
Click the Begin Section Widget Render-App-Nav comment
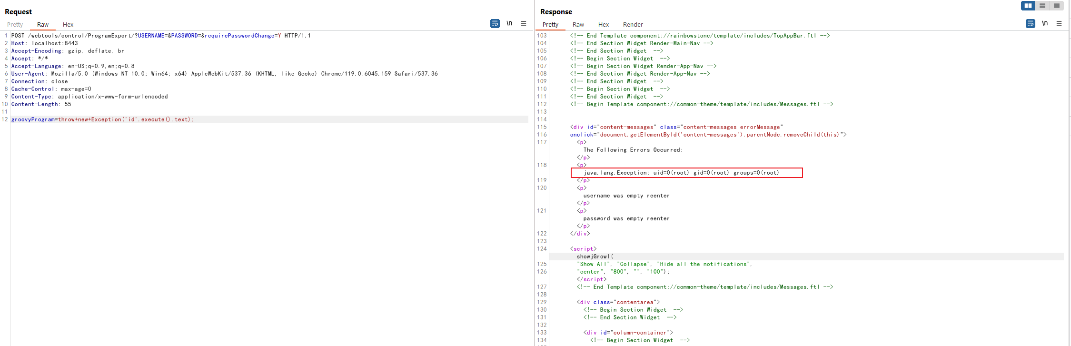pyautogui.click(x=644, y=66)
